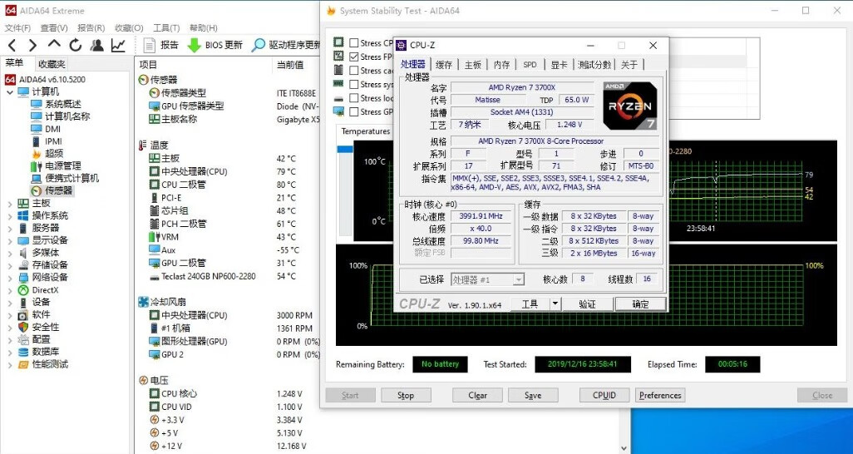This screenshot has width=853, height=454.
Task: Click the AIDA64 forward navigation arrow
Action: point(32,45)
